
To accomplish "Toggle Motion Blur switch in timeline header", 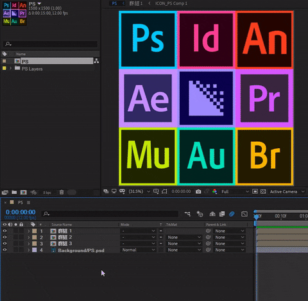I will (x=232, y=214).
